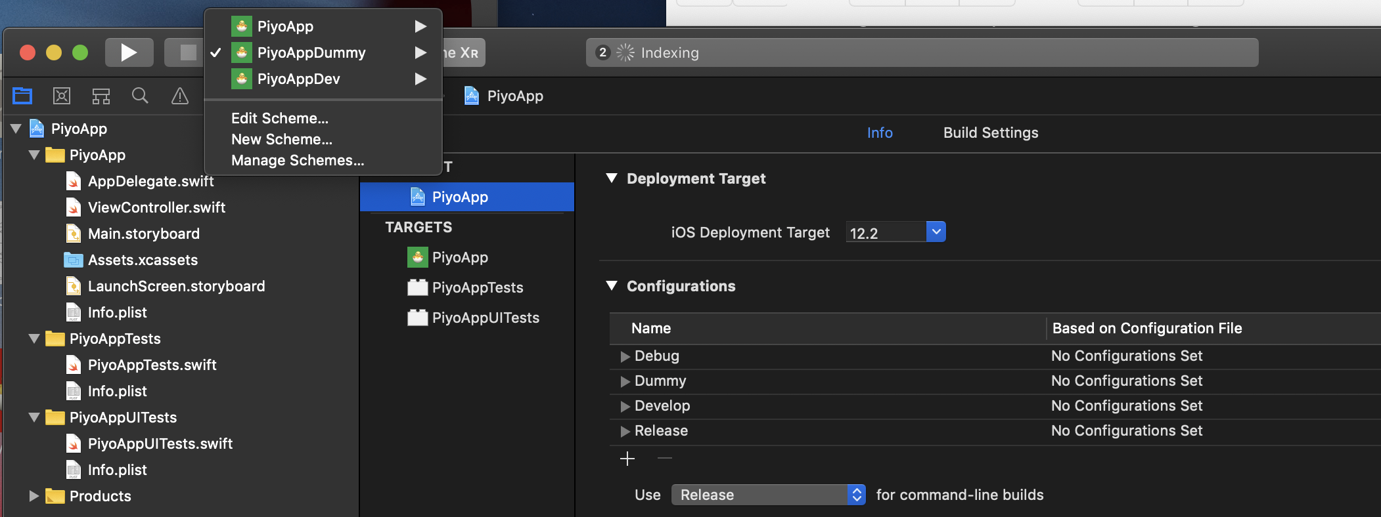Select PiyoApp project in the editor list

(x=467, y=197)
